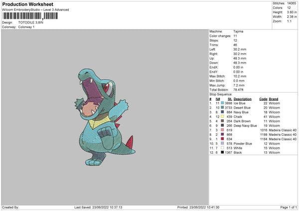
Task: Click the Production Worksheet title
Action: tap(27, 4)
